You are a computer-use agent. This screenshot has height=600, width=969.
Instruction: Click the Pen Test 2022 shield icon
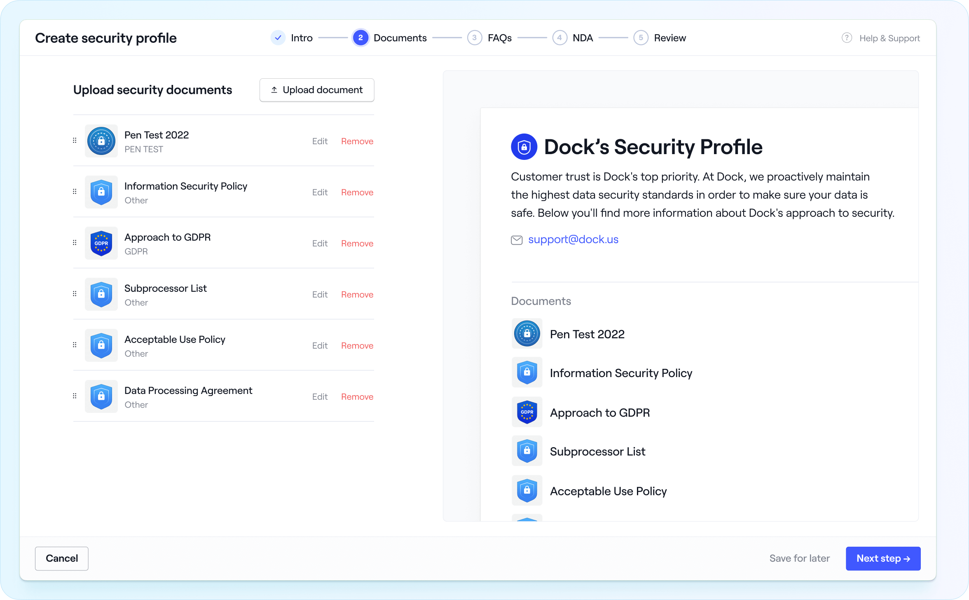(101, 141)
